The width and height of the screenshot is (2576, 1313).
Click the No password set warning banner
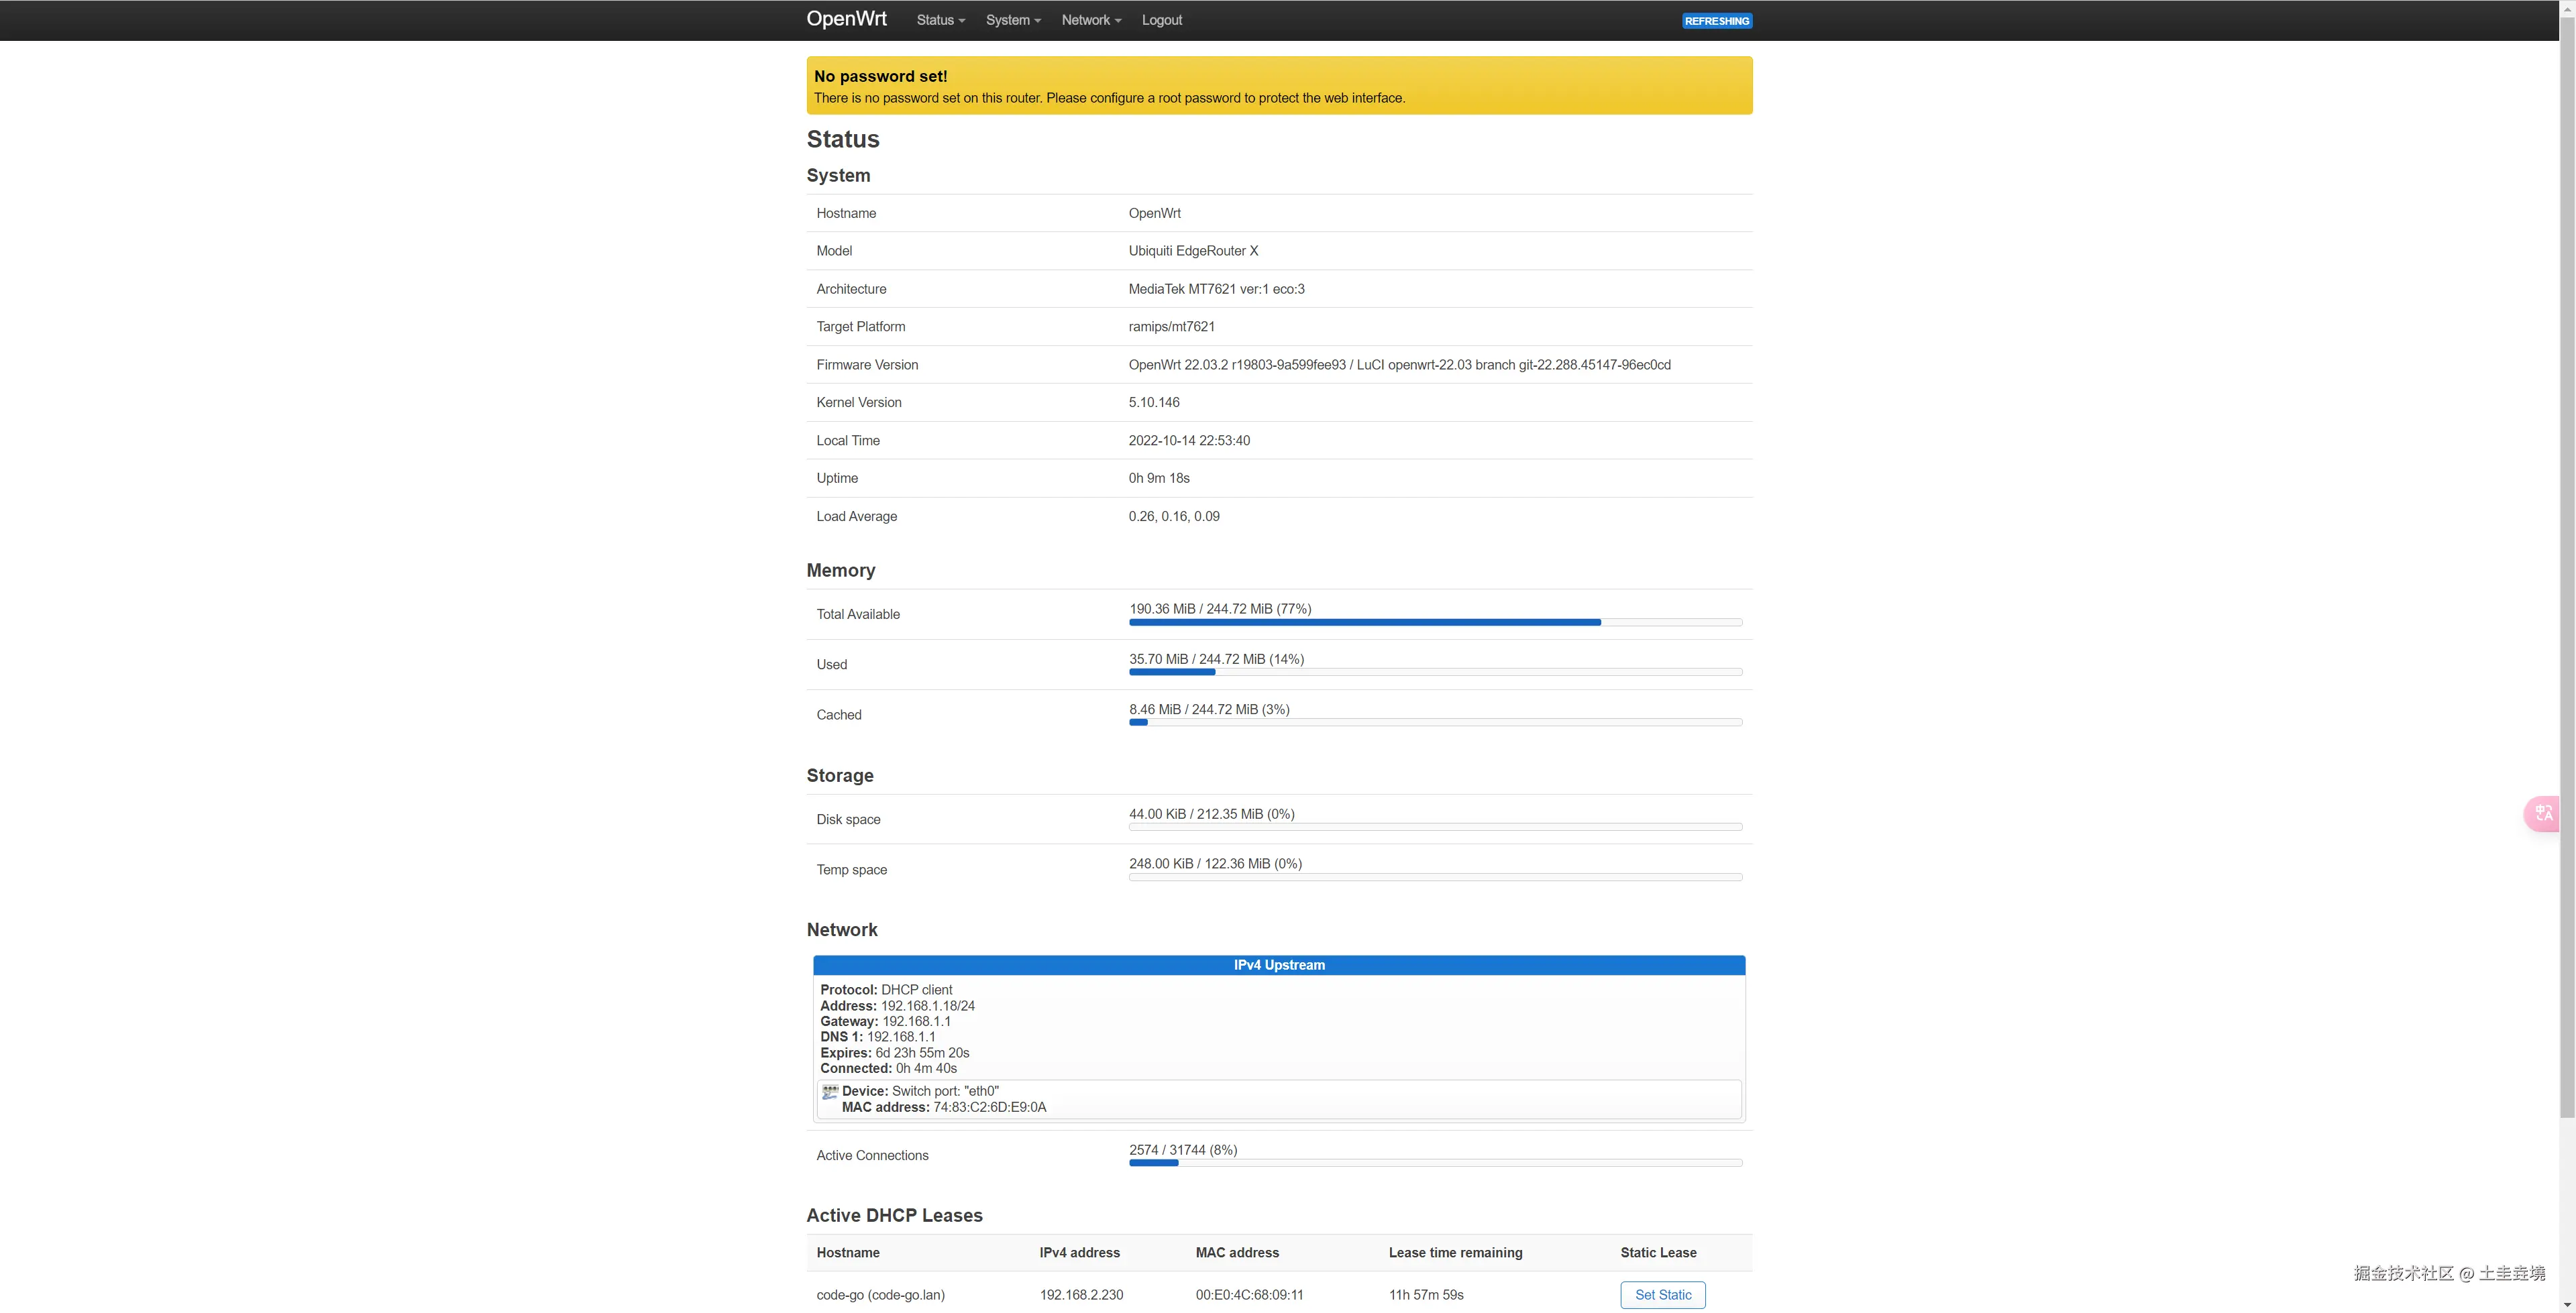[1279, 86]
